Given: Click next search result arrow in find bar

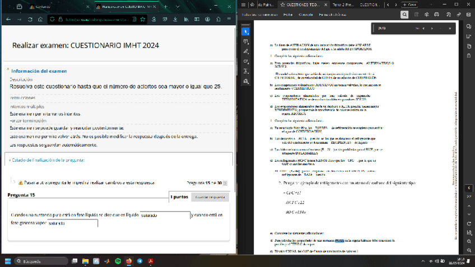Looking at the screenshot, I should coord(431,28).
